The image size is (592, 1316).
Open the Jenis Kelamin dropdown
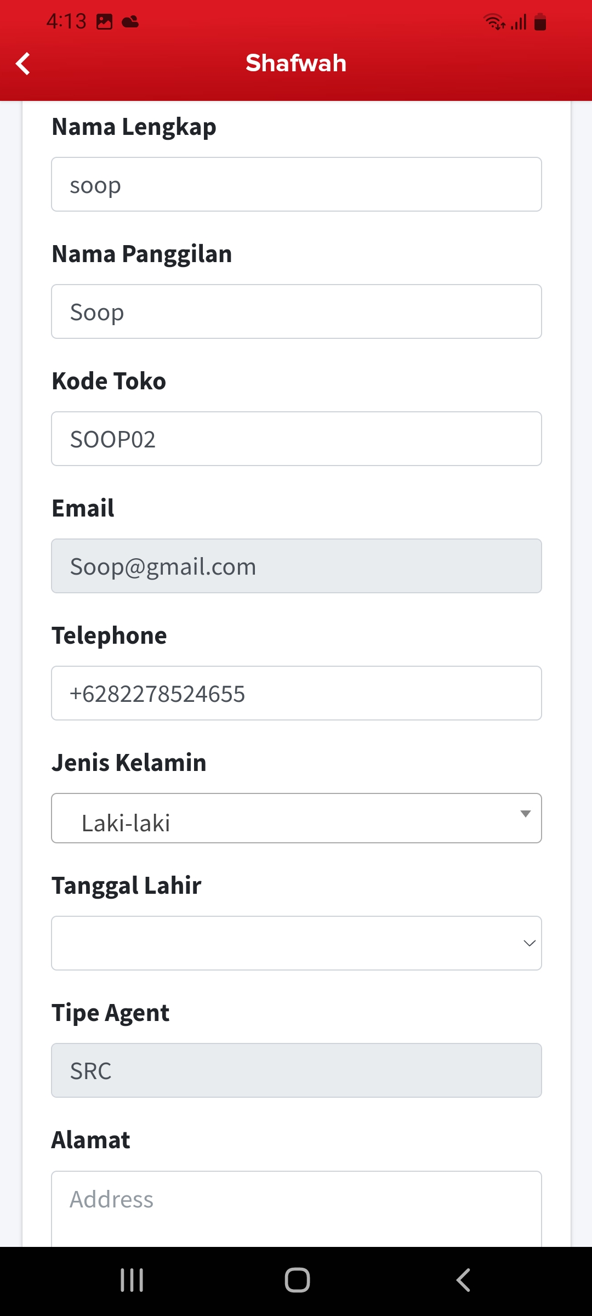point(296,818)
